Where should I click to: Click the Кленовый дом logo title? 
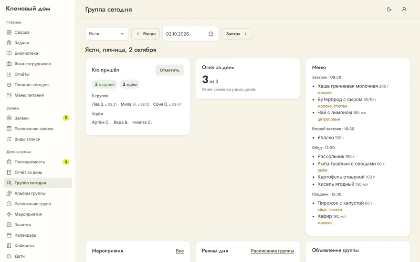point(28,9)
